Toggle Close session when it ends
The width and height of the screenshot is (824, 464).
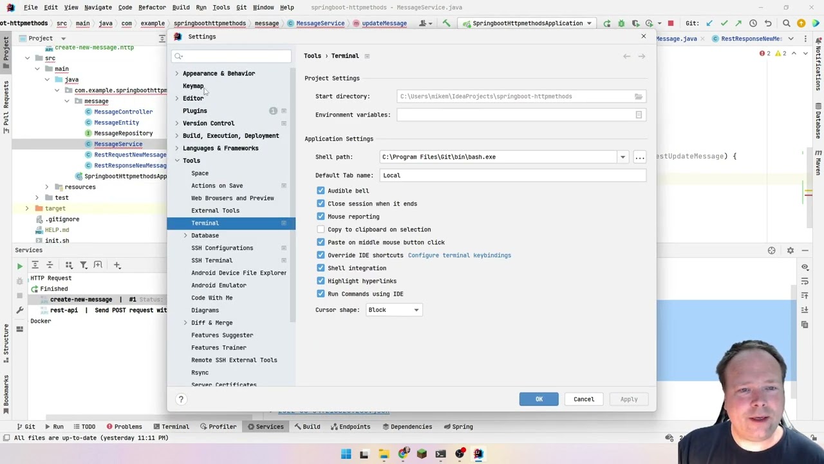click(321, 204)
